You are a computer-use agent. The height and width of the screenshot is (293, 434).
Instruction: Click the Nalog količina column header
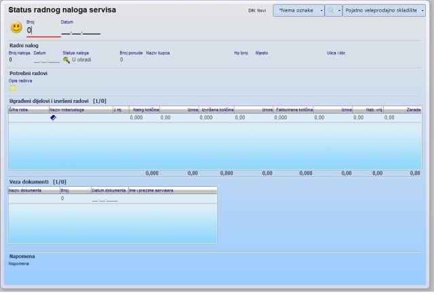(x=144, y=109)
